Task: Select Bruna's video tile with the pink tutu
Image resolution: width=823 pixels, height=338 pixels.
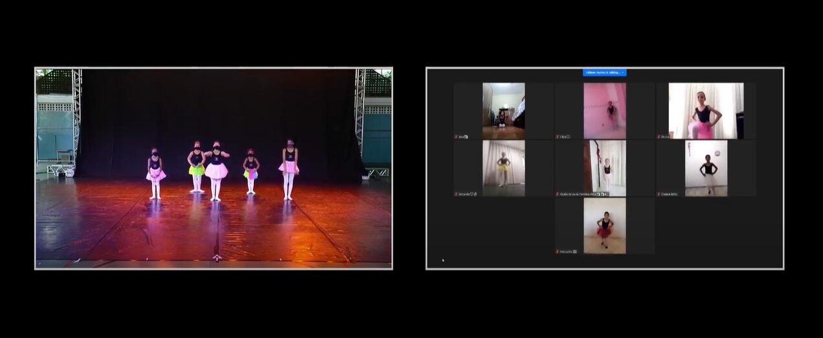Action: point(706,111)
